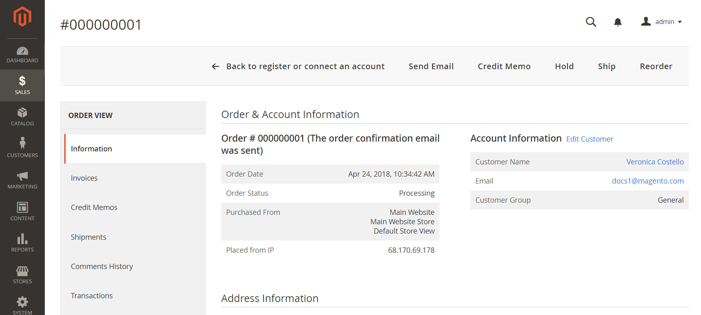
Task: Click the Magento logo icon
Action: pyautogui.click(x=22, y=17)
